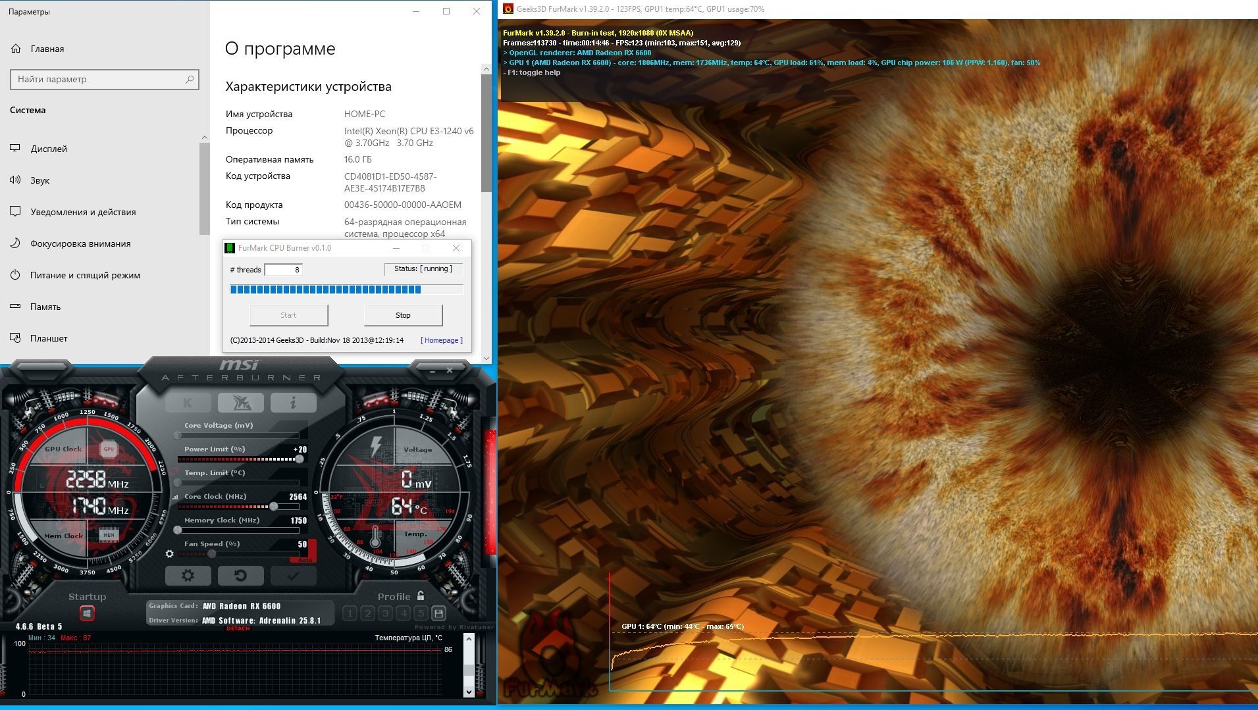Select profile slot 2

pyautogui.click(x=367, y=614)
